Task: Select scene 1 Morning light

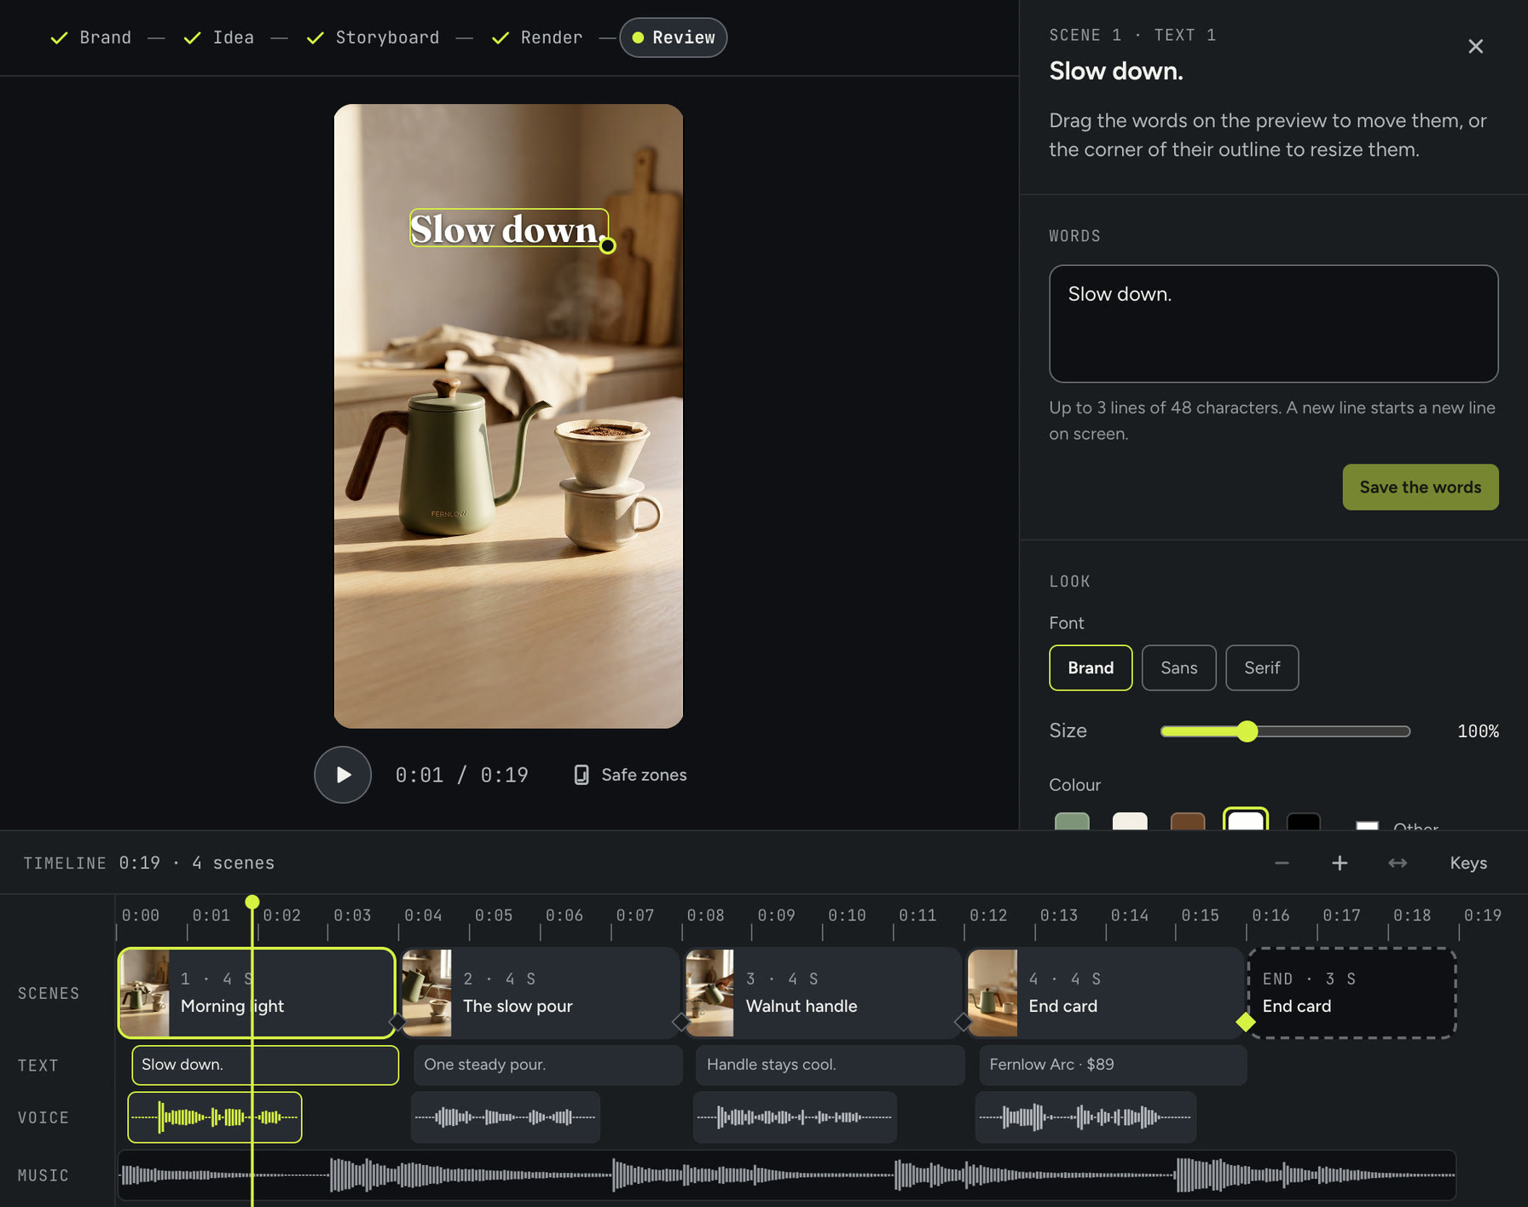Action: click(257, 992)
